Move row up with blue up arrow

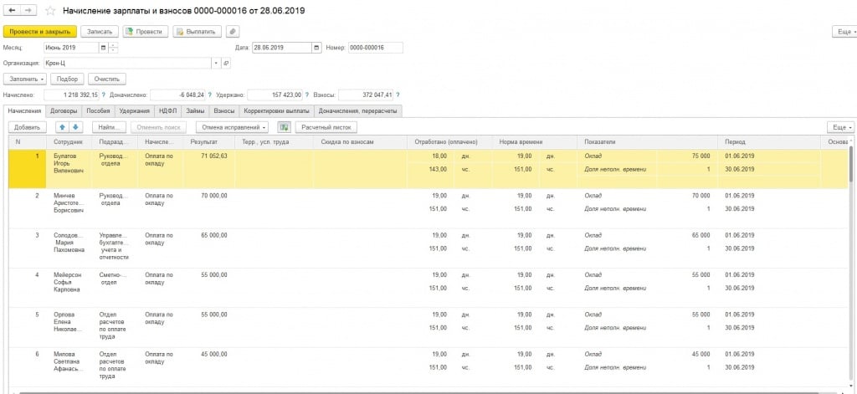pyautogui.click(x=62, y=127)
